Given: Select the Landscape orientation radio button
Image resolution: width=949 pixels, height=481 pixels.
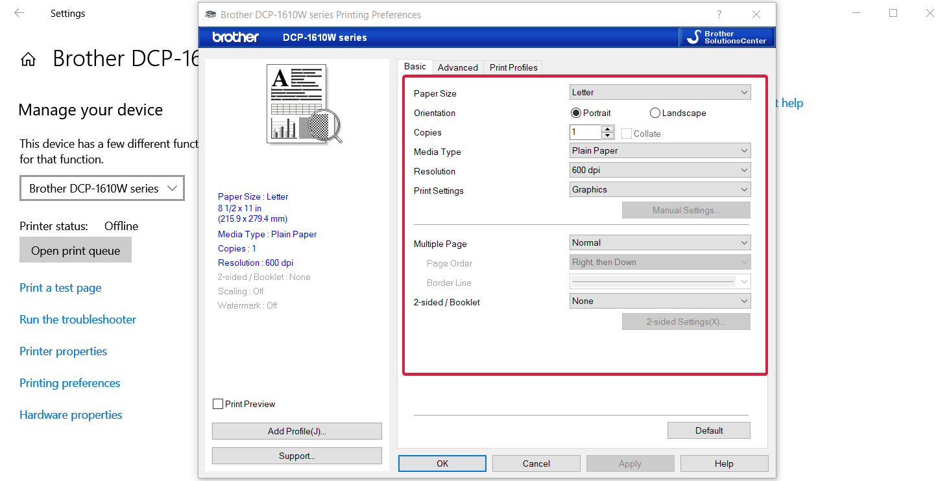Looking at the screenshot, I should 655,113.
